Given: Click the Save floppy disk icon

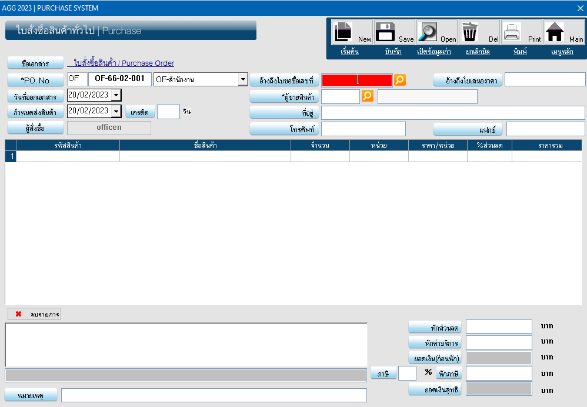Looking at the screenshot, I should click(386, 32).
